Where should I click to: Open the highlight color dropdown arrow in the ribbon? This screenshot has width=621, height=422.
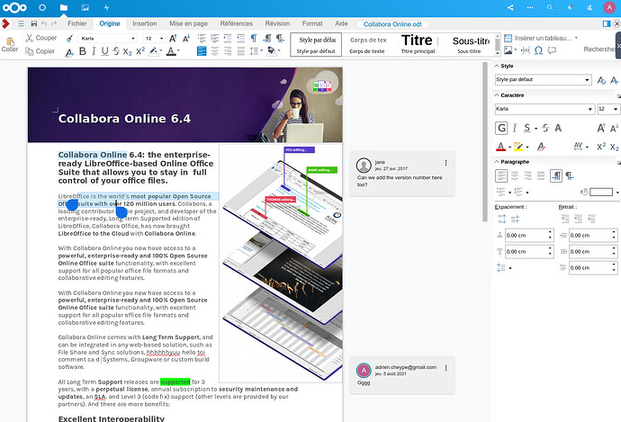[x=161, y=50]
